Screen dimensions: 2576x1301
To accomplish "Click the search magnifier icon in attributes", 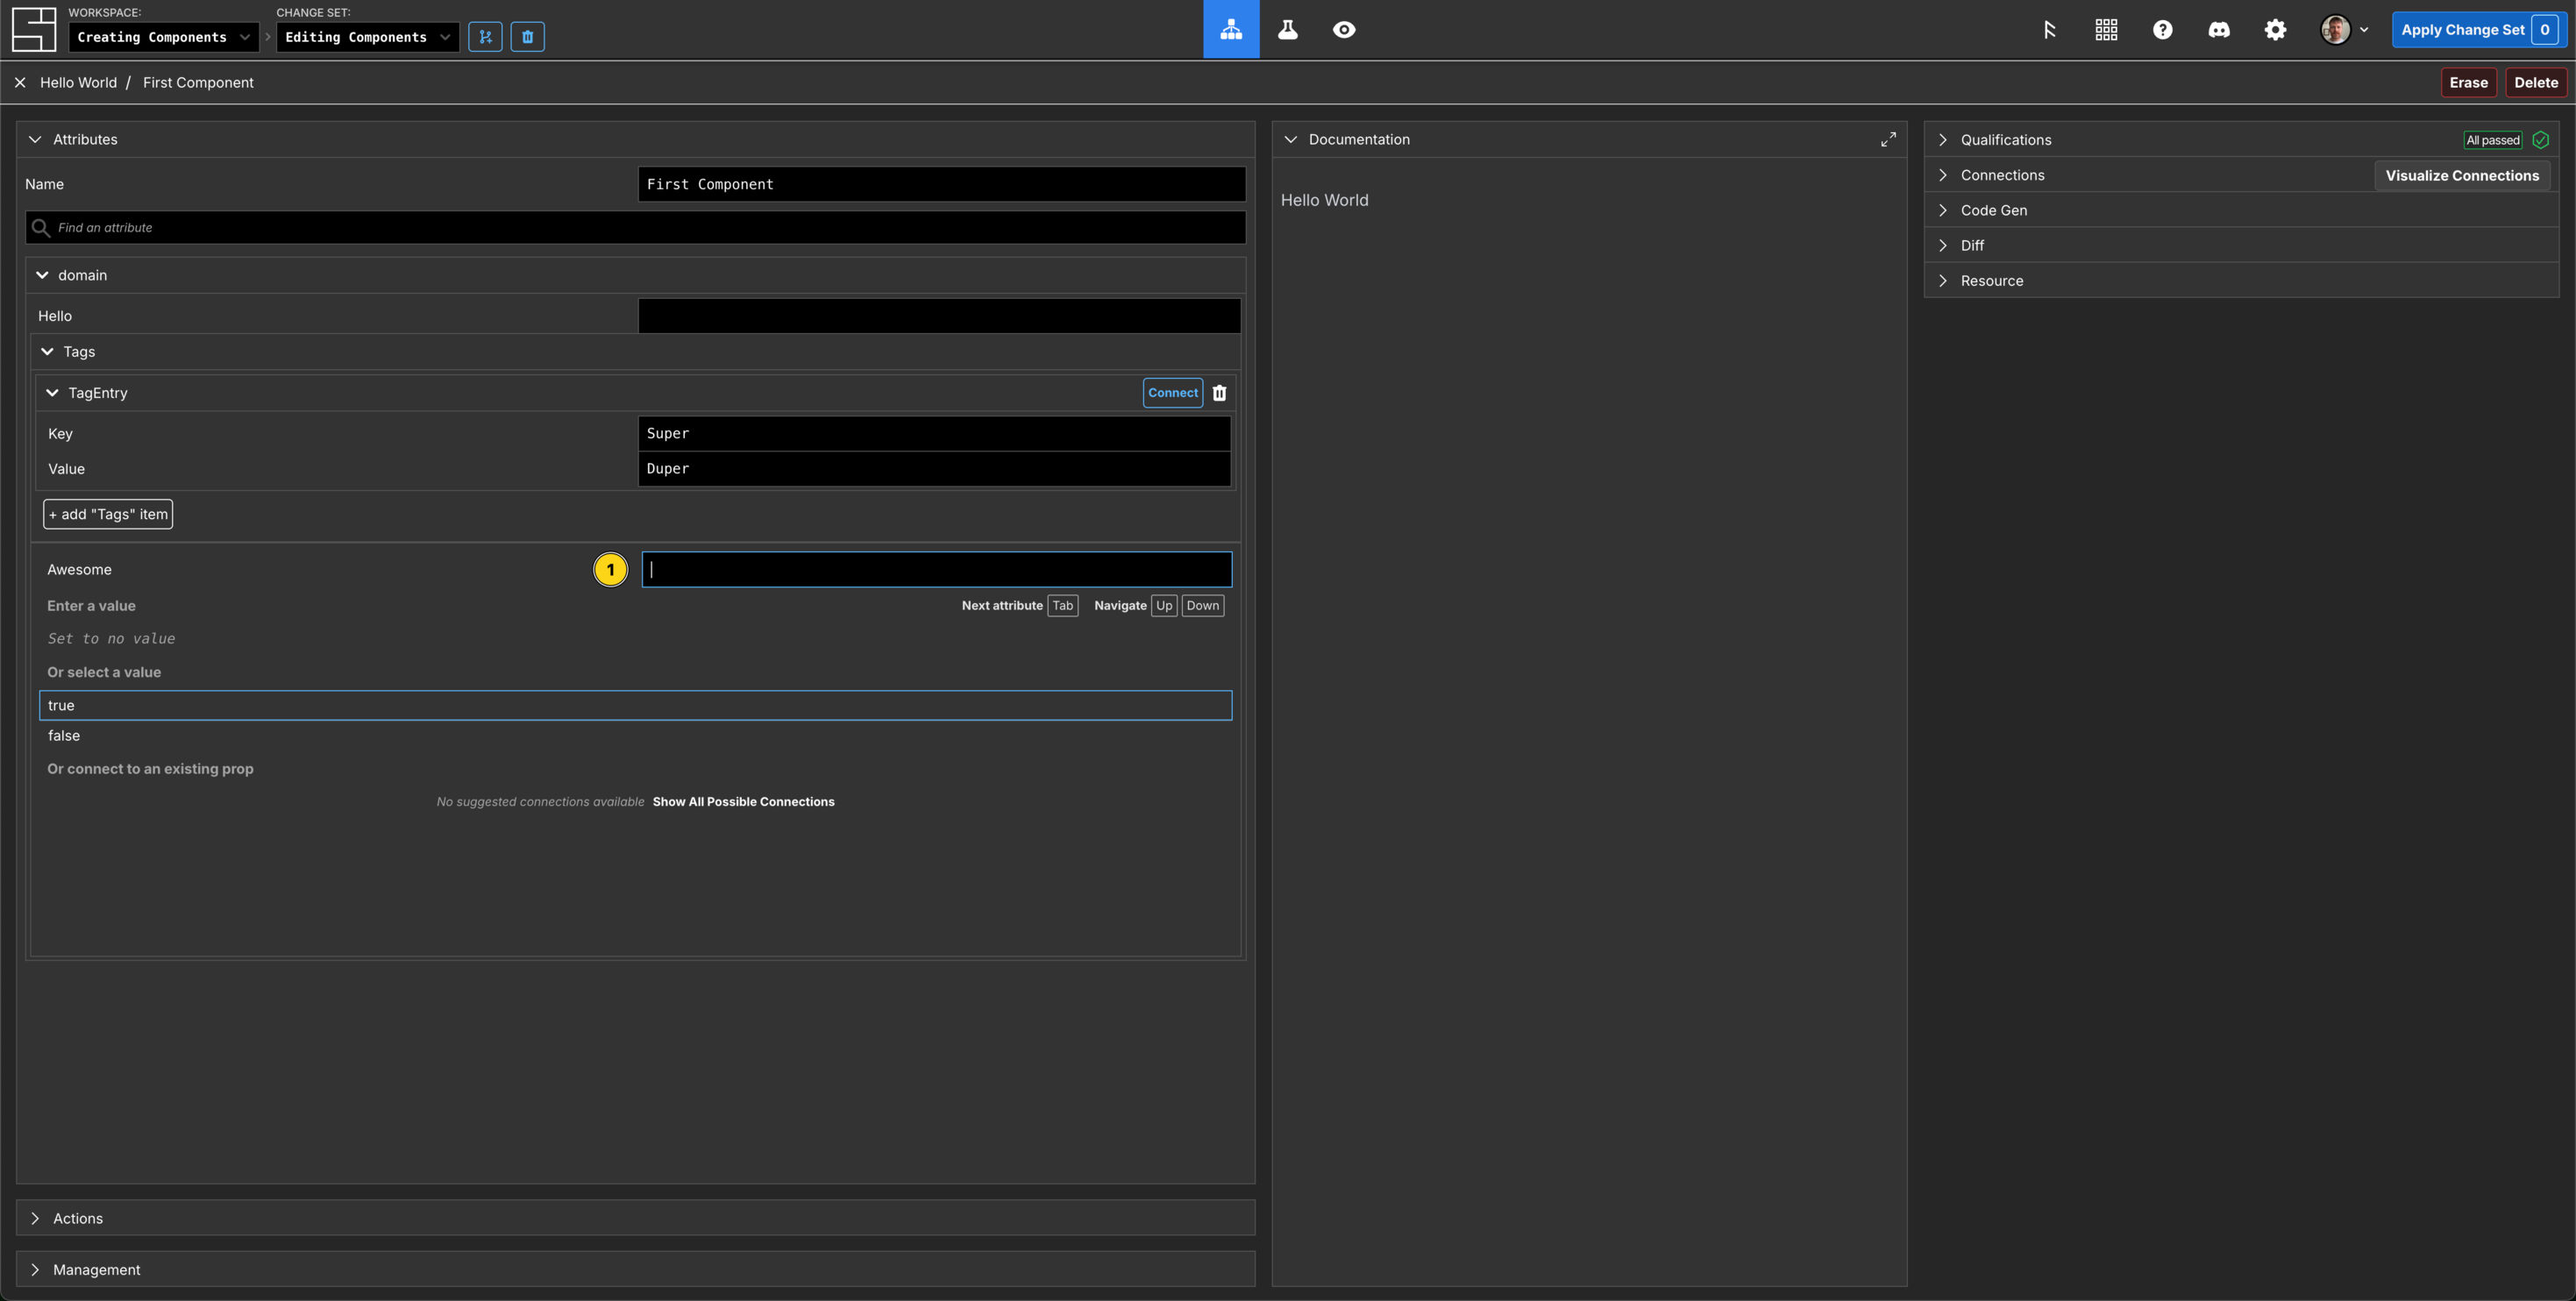I will pyautogui.click(x=41, y=228).
